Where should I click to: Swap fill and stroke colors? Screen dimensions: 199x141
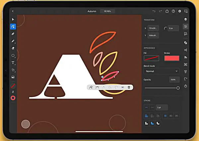[13, 92]
